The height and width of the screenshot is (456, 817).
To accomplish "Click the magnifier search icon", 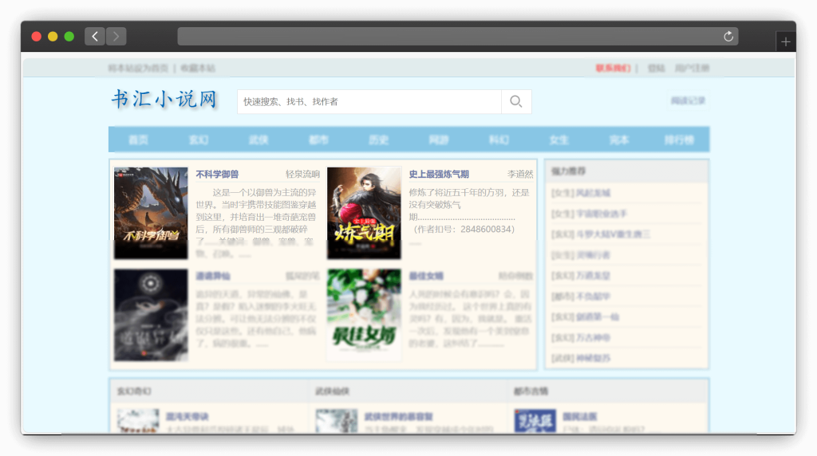I will point(516,101).
